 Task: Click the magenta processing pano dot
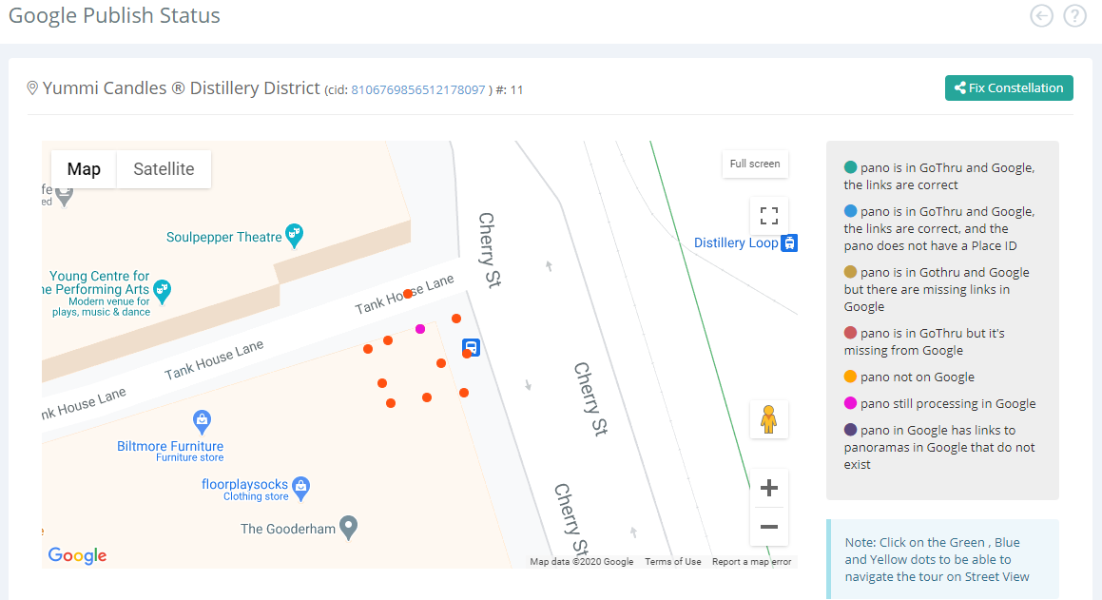[420, 329]
